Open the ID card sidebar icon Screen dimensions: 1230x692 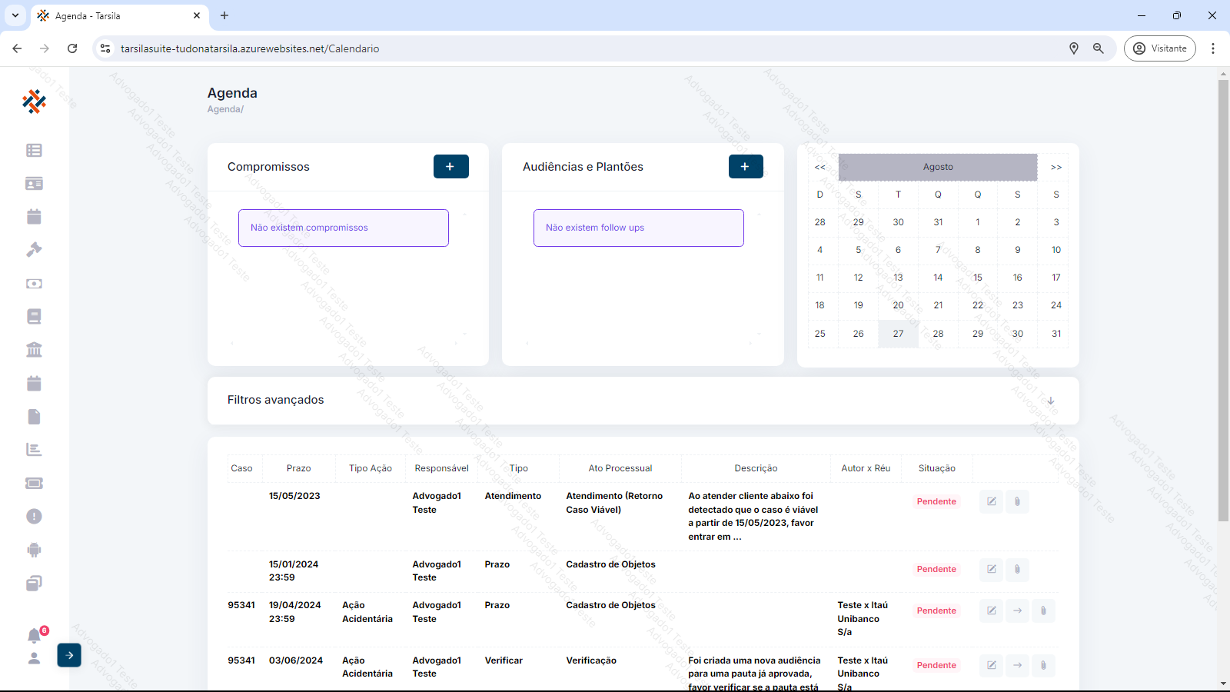(34, 184)
